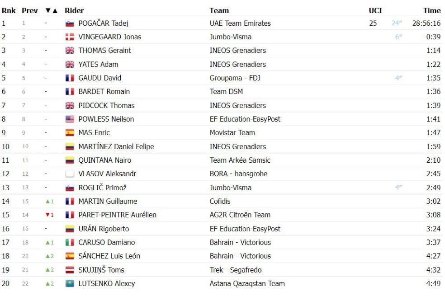
Task: Click the Danish flag next to Vingegaard
Action: (x=70, y=37)
